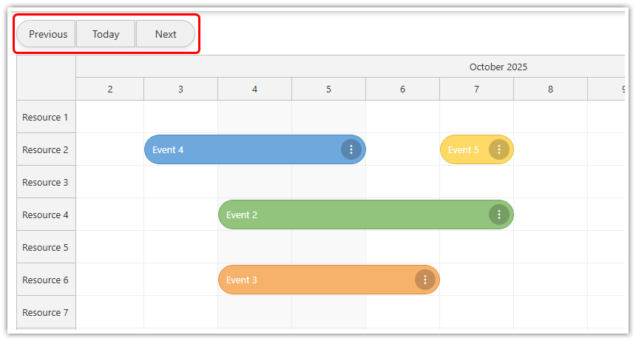This screenshot has height=341, width=636.
Task: Click the day 8 column header
Action: tap(550, 90)
